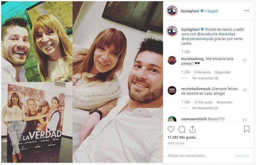Like lourdesalvog_'s comment with the small heart

point(244,60)
